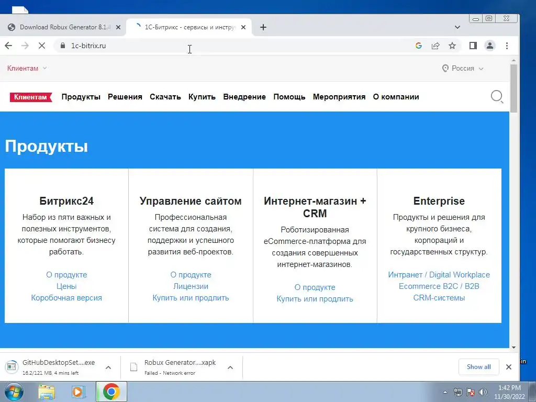Open the Chrome profile avatar
Viewport: 536px width, 402px height.
(x=490, y=46)
